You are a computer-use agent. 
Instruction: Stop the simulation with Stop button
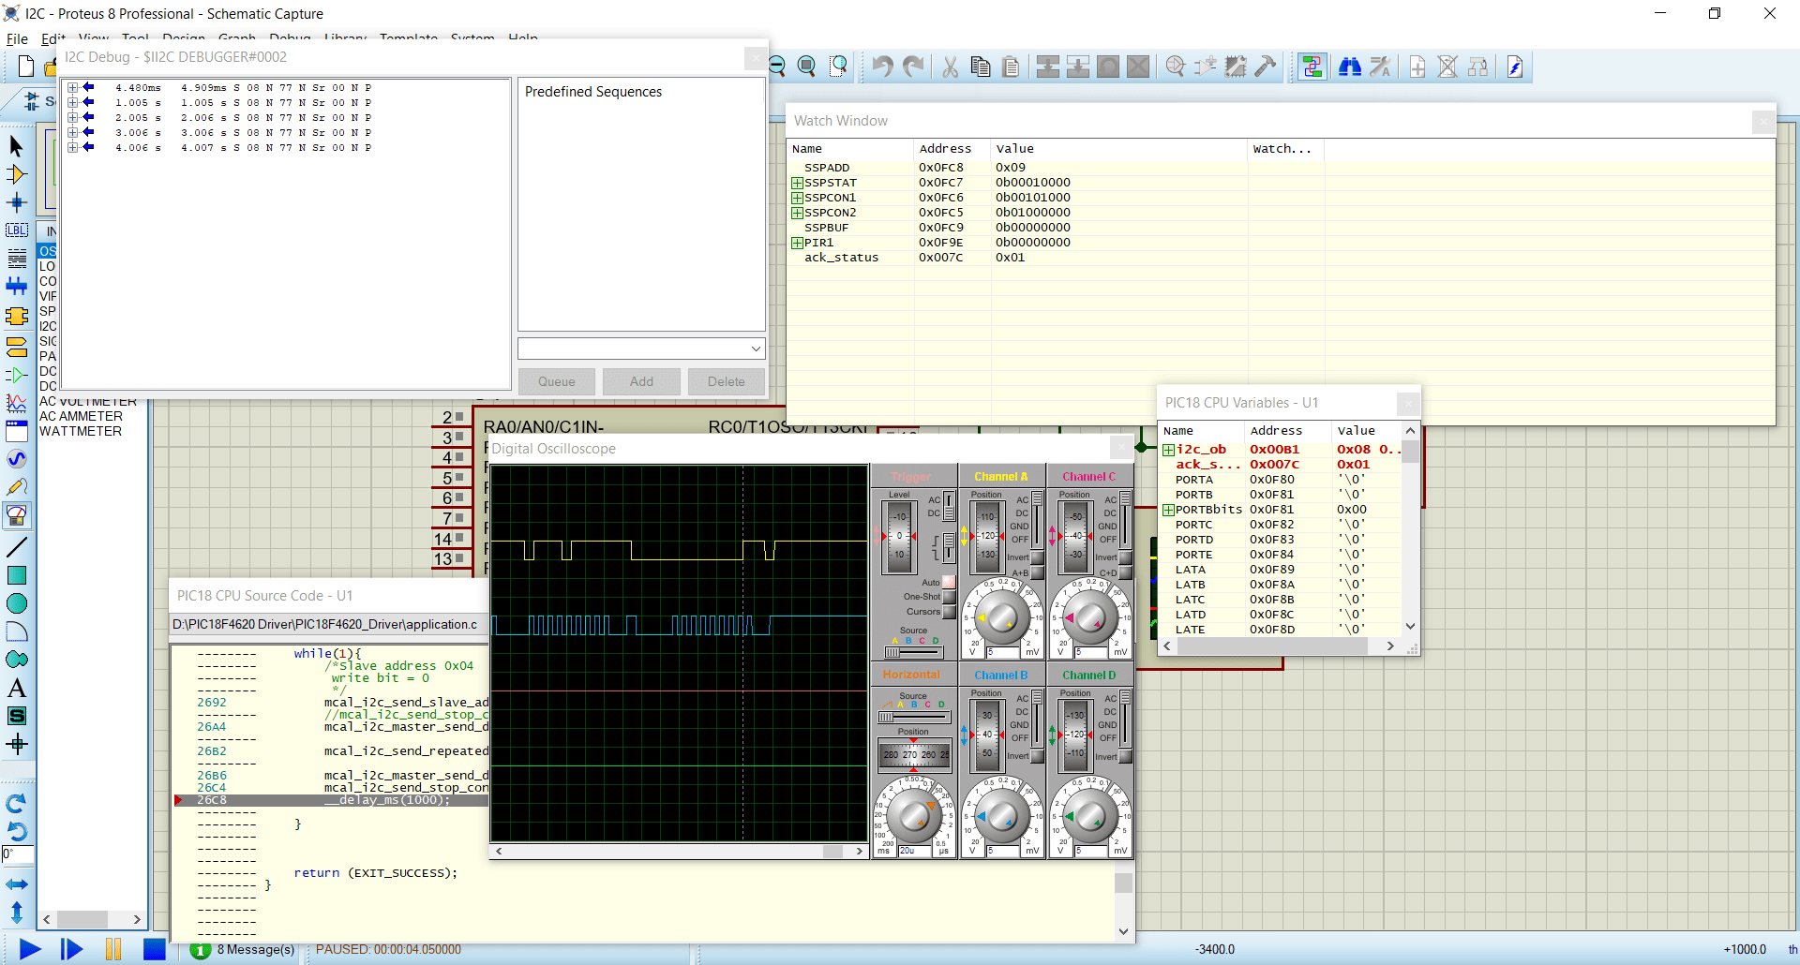coord(154,949)
